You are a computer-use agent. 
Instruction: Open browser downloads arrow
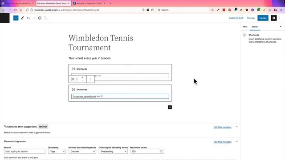pos(212,10)
